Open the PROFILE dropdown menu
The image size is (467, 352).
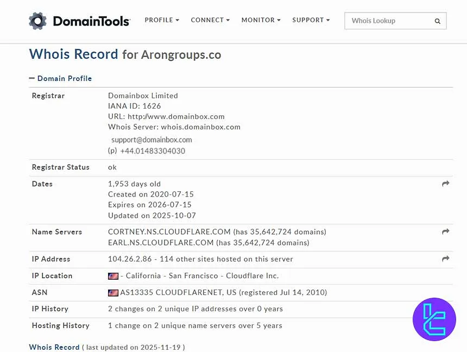coord(161,20)
